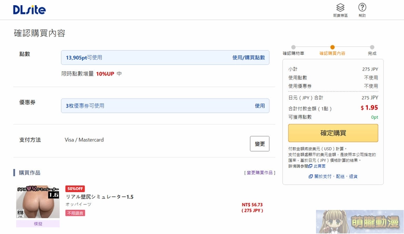This screenshot has height=234, width=404.
Task: Open the シミュレーター1.5 product title link
Action: point(99,197)
